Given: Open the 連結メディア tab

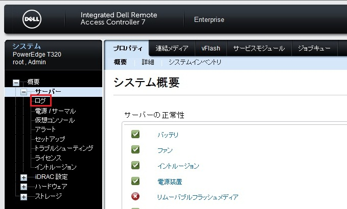Looking at the screenshot, I should click(x=172, y=48).
